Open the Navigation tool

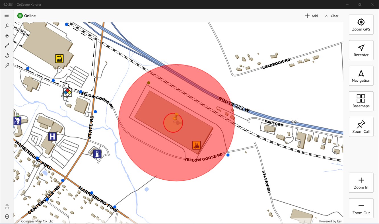(x=361, y=76)
